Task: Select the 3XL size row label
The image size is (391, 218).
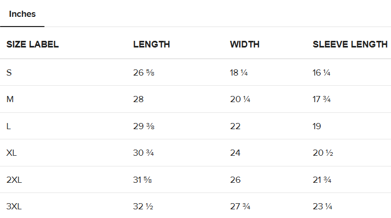Action: [x=14, y=206]
